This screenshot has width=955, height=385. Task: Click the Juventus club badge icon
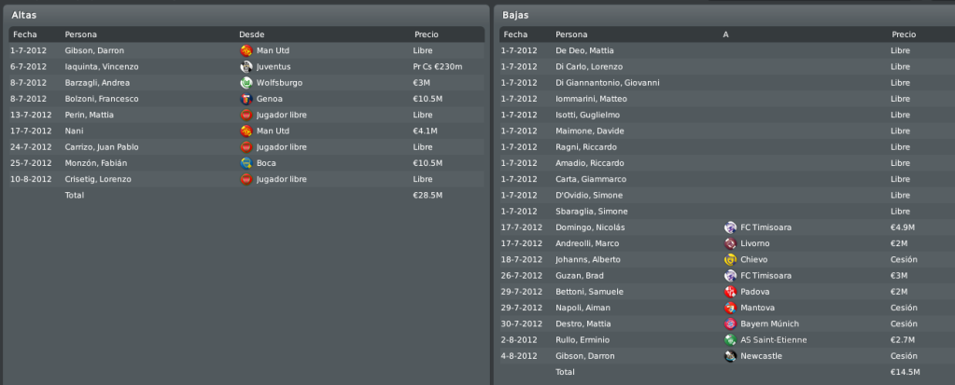246,67
